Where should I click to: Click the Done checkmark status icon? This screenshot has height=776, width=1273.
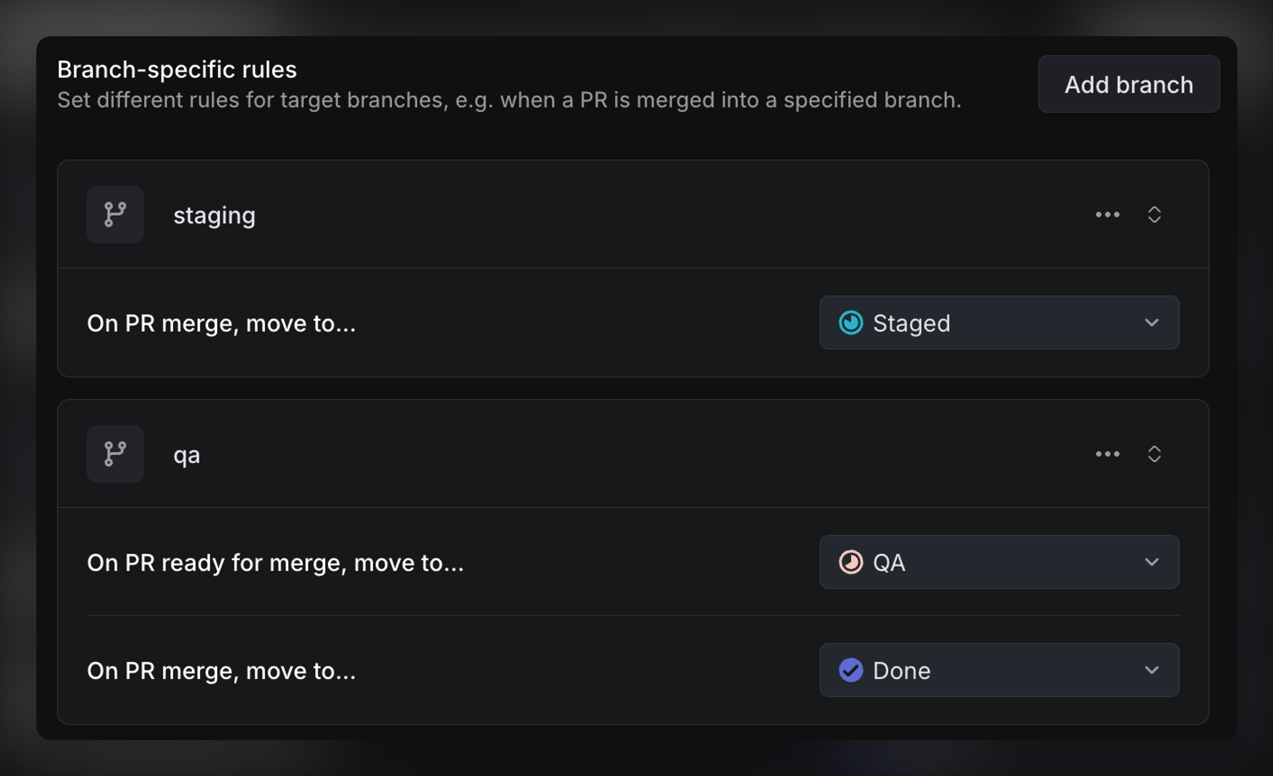click(x=851, y=670)
